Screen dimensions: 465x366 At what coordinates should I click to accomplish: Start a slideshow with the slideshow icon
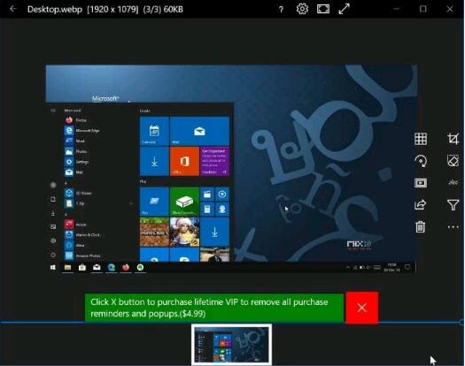point(421,183)
